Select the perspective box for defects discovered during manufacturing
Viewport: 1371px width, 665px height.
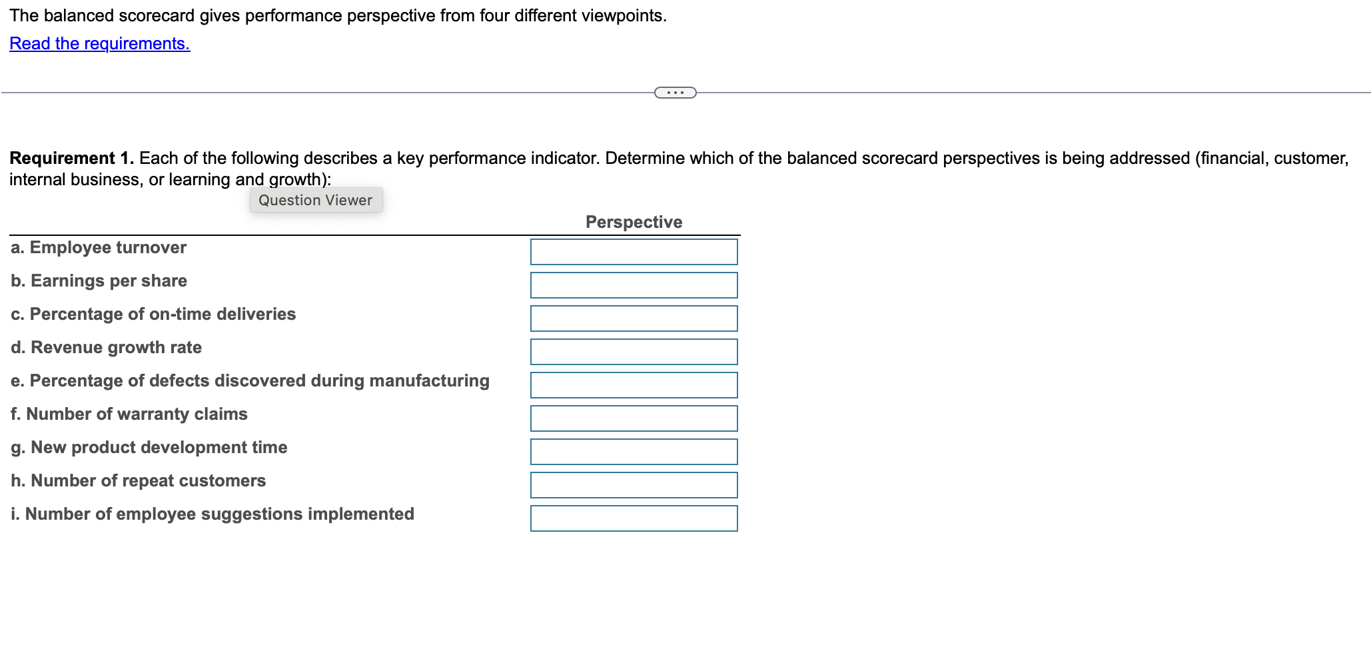click(x=633, y=384)
